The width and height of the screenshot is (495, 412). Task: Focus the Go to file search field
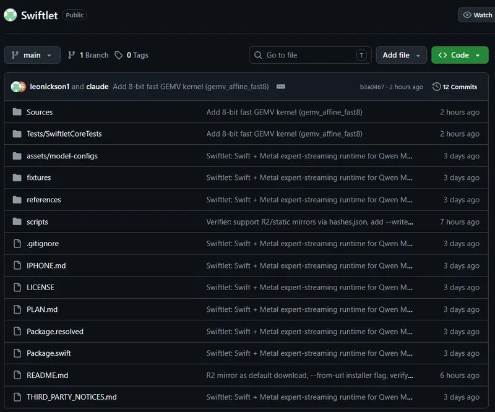pos(310,55)
